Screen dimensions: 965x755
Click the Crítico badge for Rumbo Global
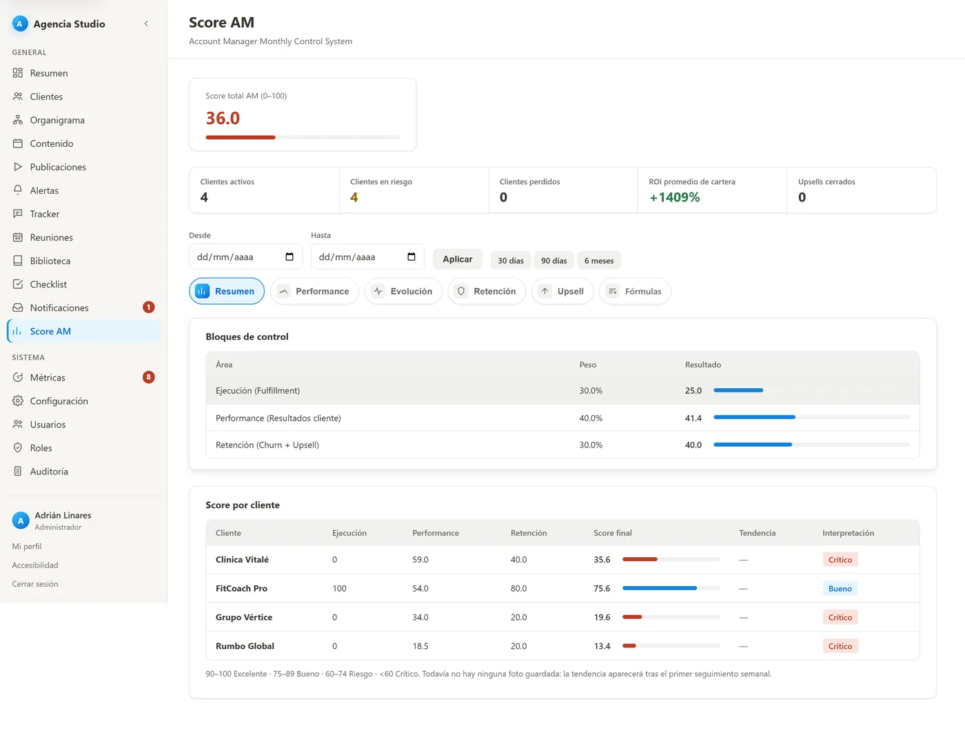(840, 646)
